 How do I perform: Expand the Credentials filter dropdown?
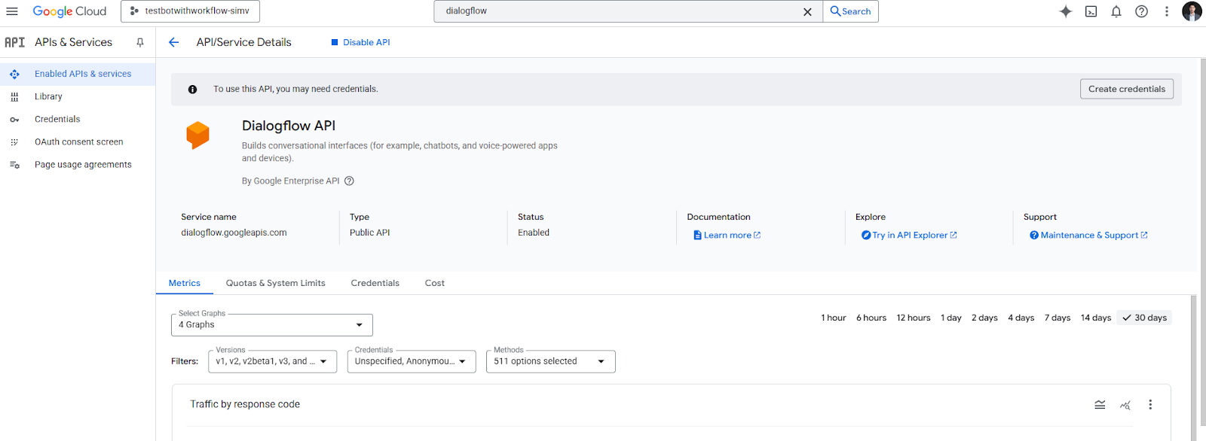click(x=412, y=361)
